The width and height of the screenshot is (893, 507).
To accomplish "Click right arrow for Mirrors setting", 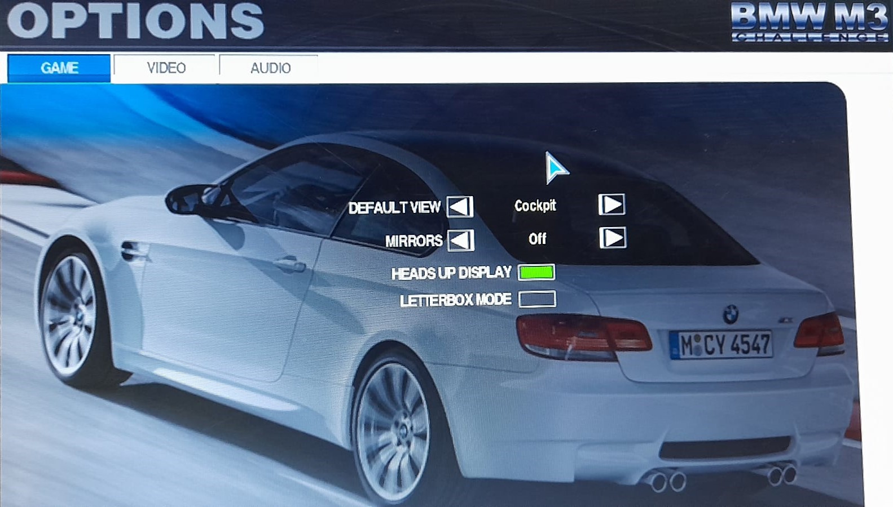I will pyautogui.click(x=613, y=237).
